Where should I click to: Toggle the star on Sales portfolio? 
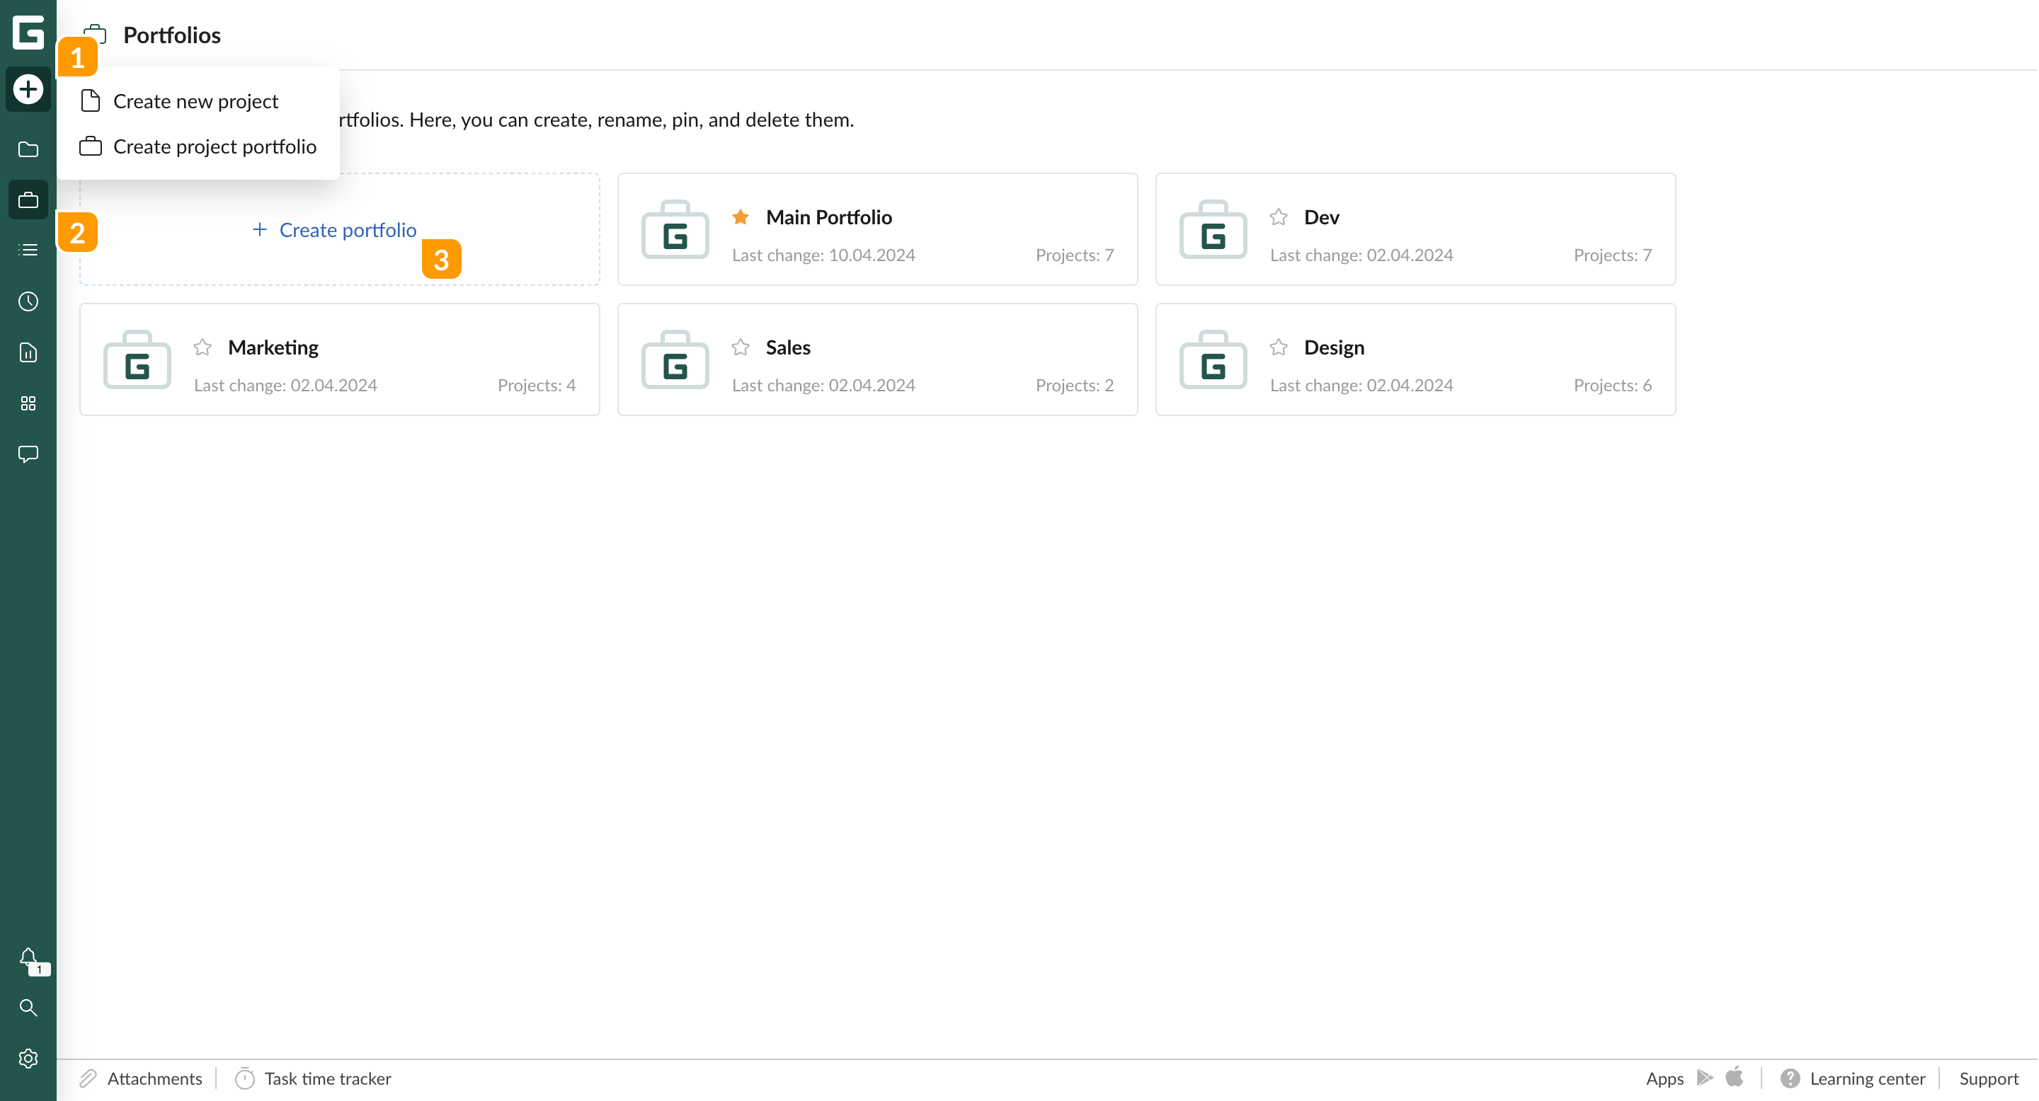pos(740,347)
